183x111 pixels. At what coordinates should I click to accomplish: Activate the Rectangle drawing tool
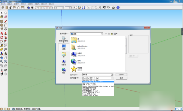tap(2, 21)
